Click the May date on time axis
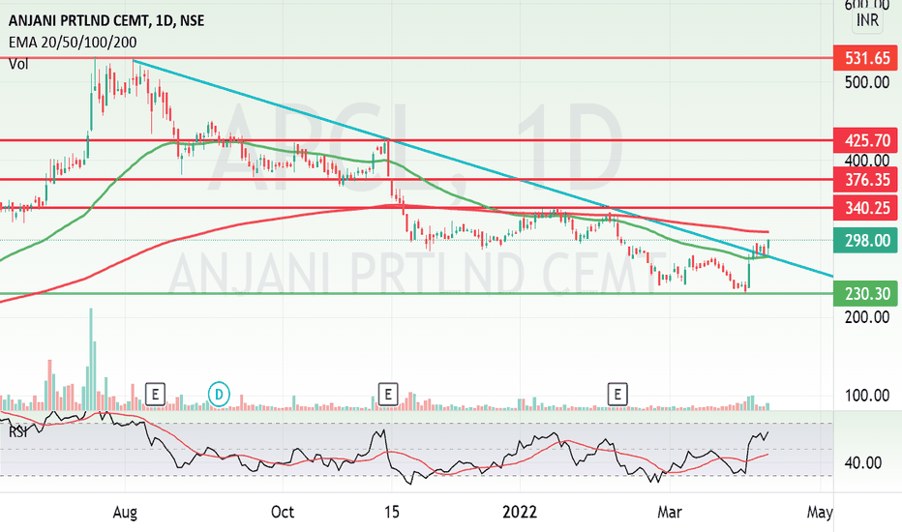This screenshot has width=902, height=532. click(x=820, y=512)
